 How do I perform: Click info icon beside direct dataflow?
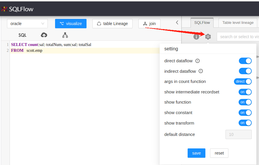tap(198, 61)
